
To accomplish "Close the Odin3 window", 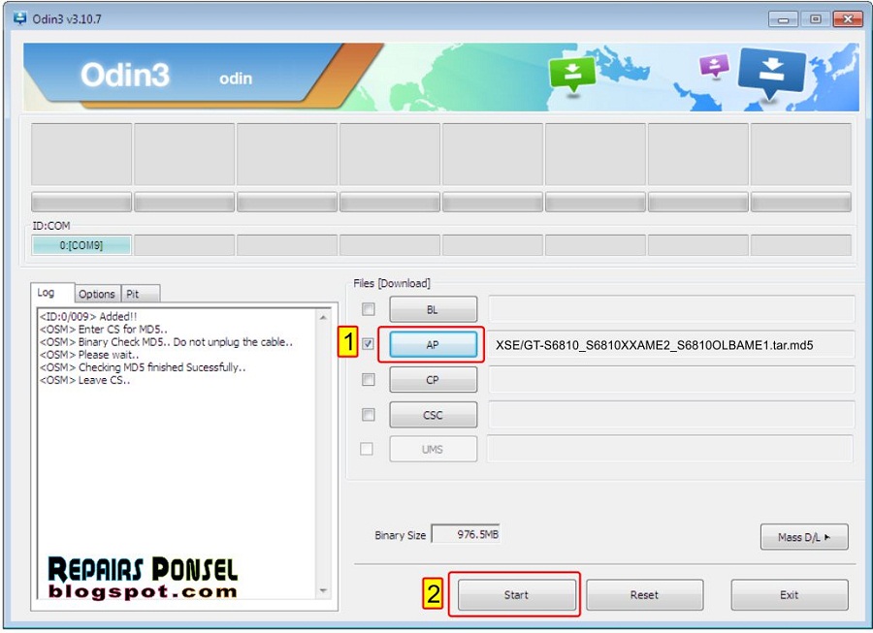I will (x=848, y=19).
